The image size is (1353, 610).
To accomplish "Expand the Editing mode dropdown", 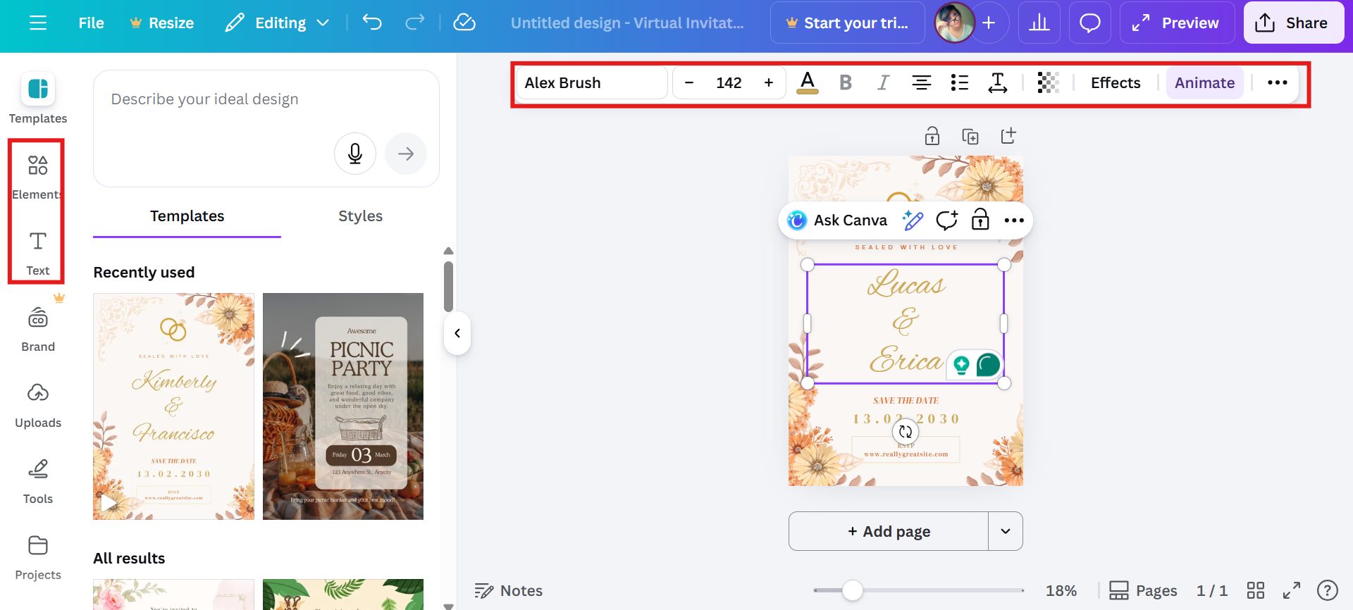I will click(x=277, y=23).
